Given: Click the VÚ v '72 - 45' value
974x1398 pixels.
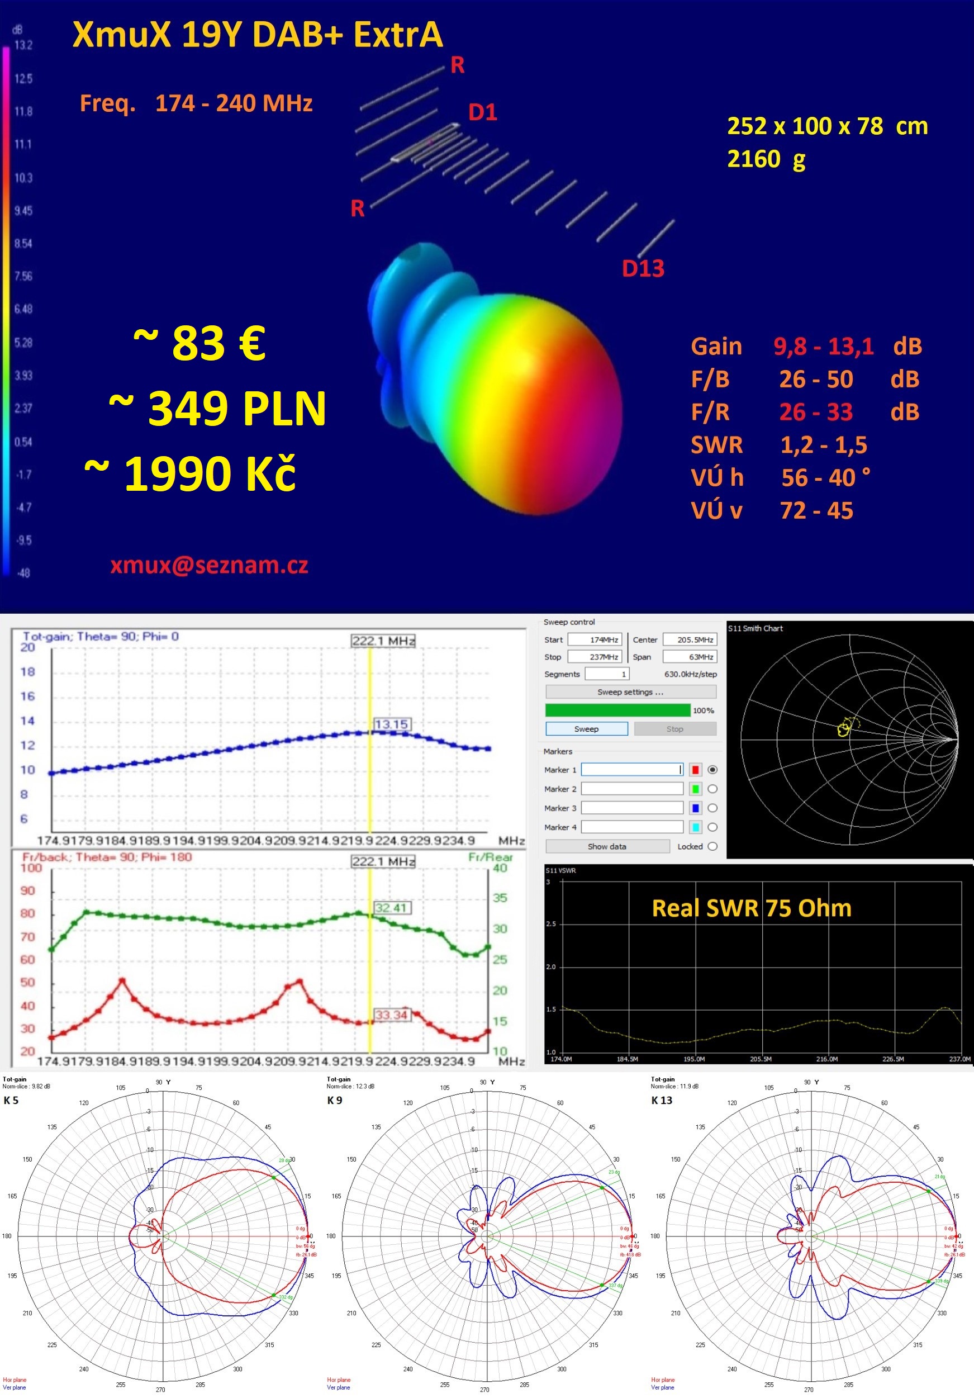Looking at the screenshot, I should click(x=816, y=511).
